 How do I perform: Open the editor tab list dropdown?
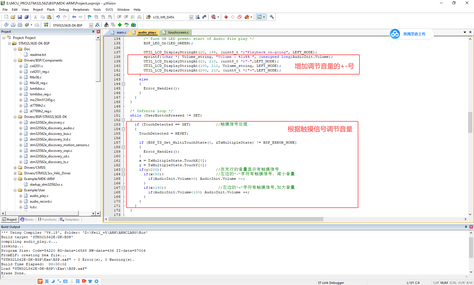point(465,32)
